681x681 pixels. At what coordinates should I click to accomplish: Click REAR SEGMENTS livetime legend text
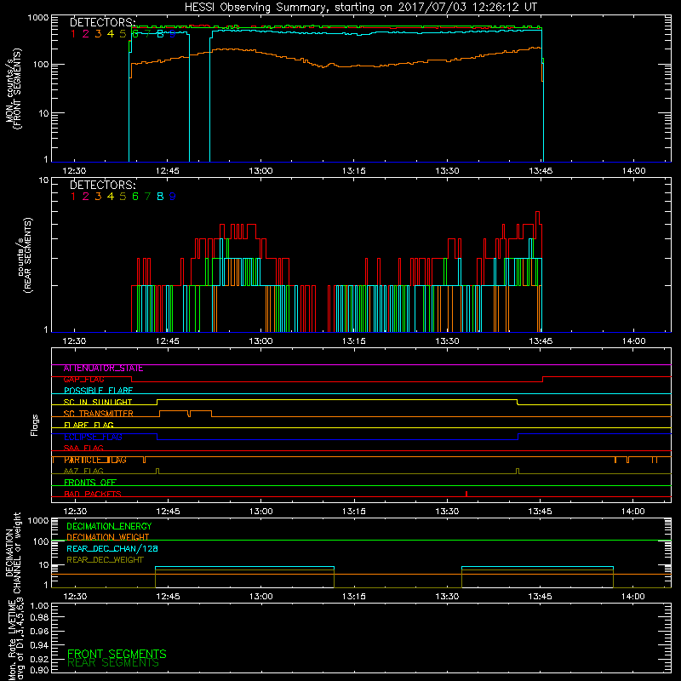[x=113, y=663]
